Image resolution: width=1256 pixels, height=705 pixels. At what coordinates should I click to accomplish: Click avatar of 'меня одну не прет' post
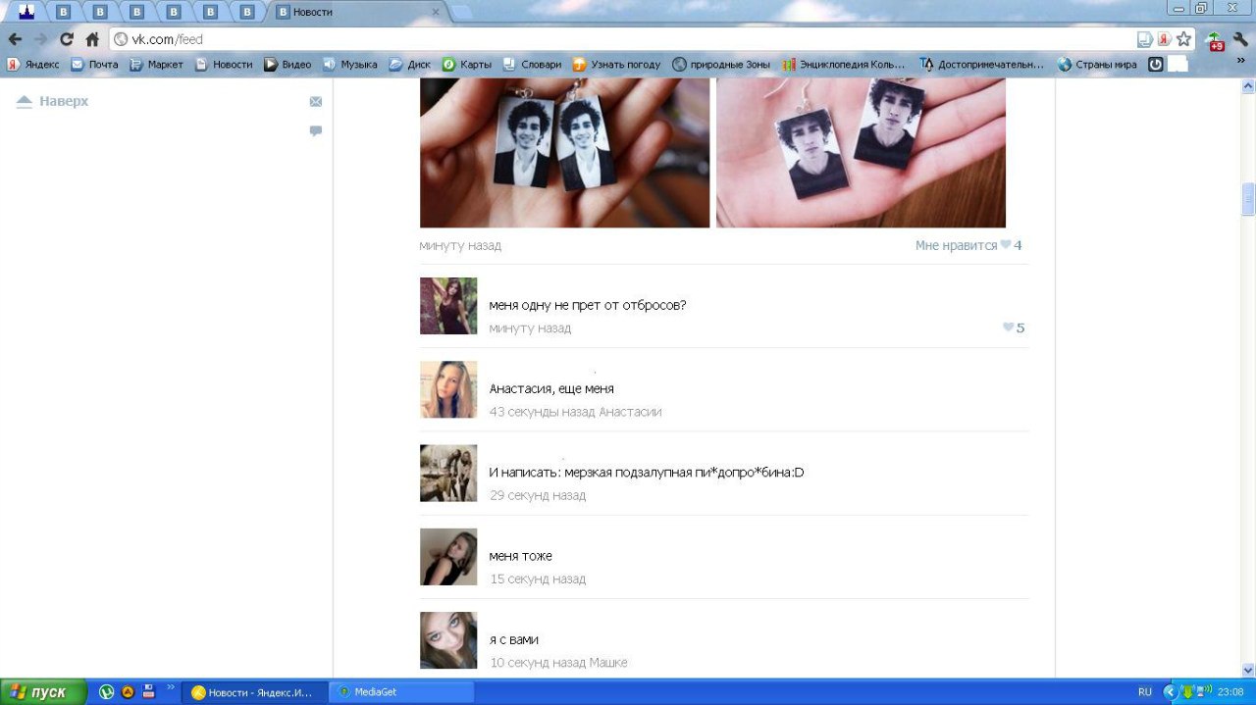coord(448,306)
